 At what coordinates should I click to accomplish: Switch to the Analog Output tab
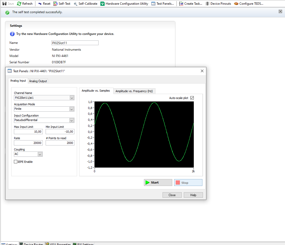tap(38, 81)
